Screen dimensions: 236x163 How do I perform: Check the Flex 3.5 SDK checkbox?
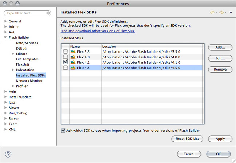[65, 51]
